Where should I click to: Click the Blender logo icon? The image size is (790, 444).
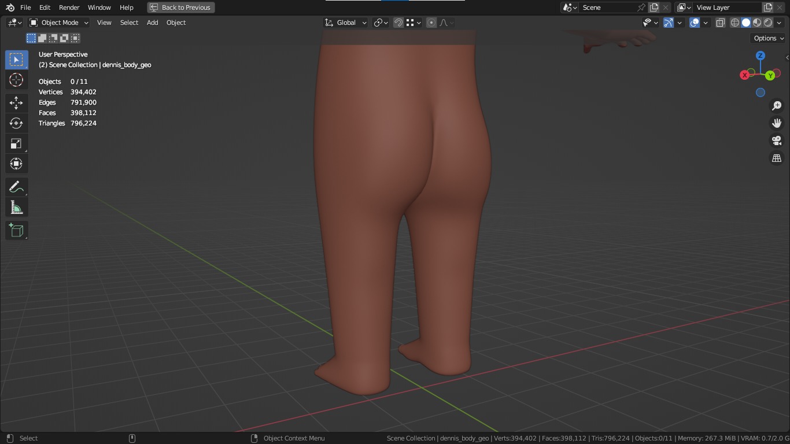[10, 8]
